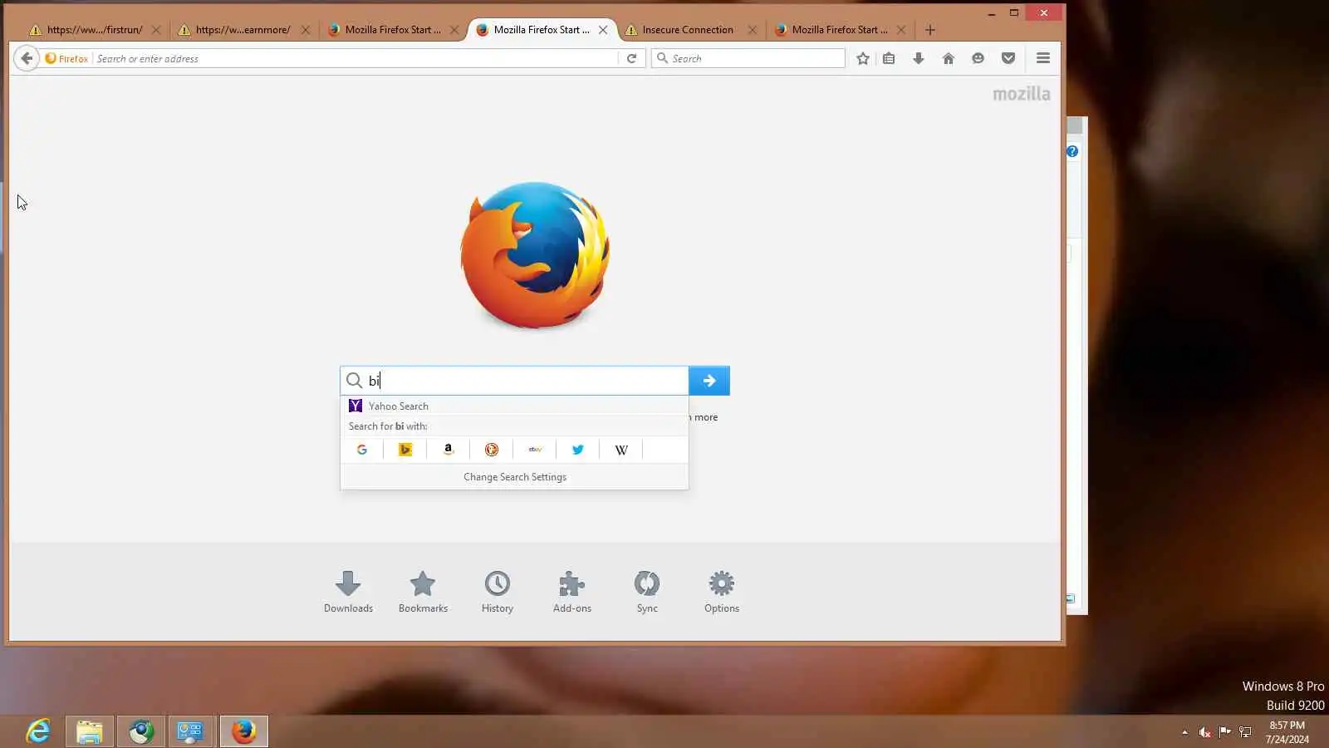Submit search with the blue arrow button
Image resolution: width=1329 pixels, height=748 pixels.
[x=709, y=381]
